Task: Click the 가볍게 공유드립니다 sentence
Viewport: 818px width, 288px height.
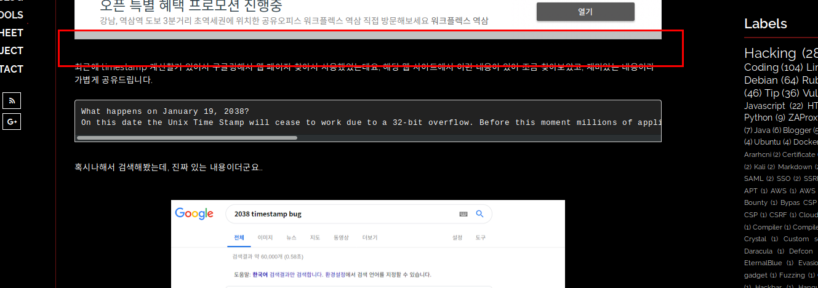Action: tap(113, 79)
